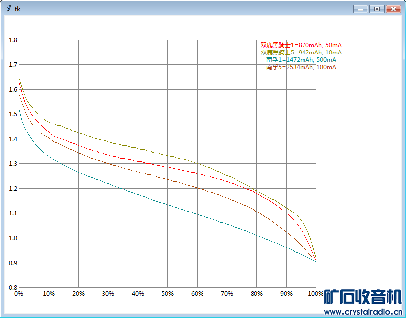Click the olive legend entry 双鹿黑骑士5=942mAh, 10mA
The height and width of the screenshot is (318, 406).
301,53
